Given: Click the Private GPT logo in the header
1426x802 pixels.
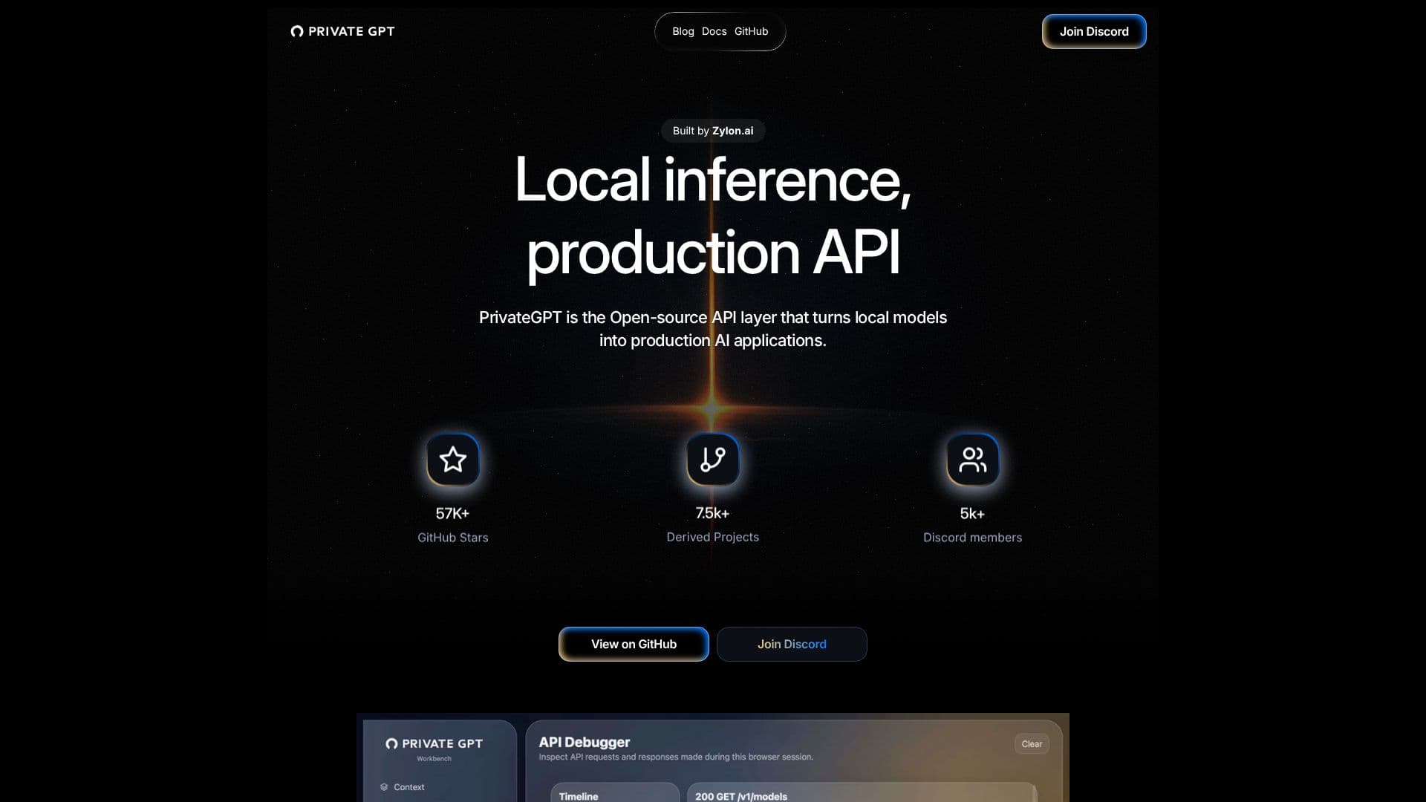Looking at the screenshot, I should pos(342,31).
